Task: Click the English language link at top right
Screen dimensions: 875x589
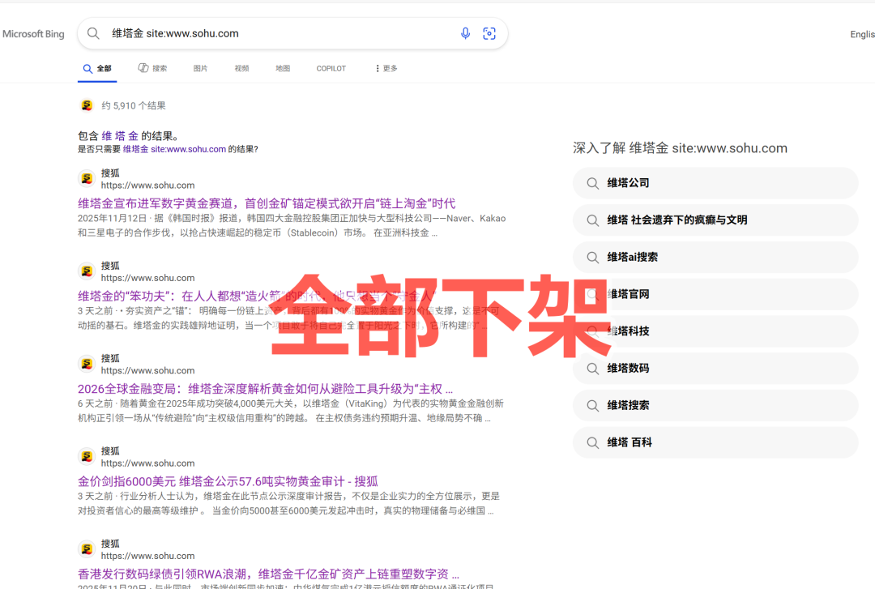Action: (x=862, y=34)
